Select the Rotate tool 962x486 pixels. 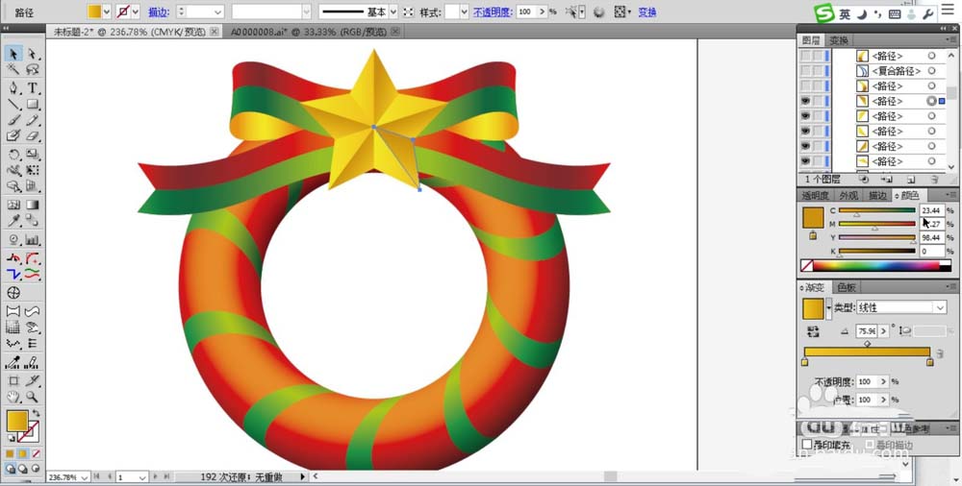[13, 155]
